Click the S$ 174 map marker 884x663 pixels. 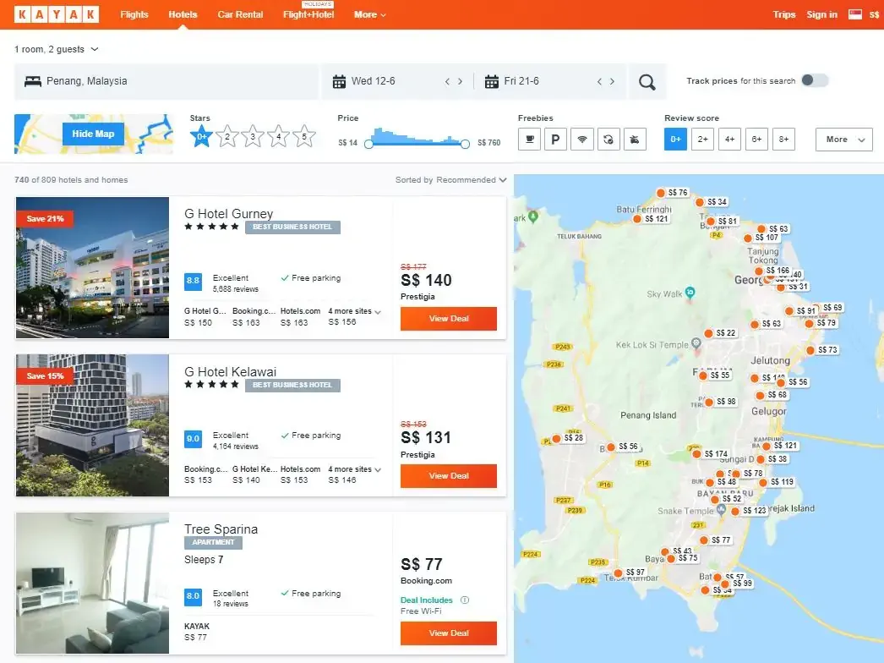click(x=711, y=453)
